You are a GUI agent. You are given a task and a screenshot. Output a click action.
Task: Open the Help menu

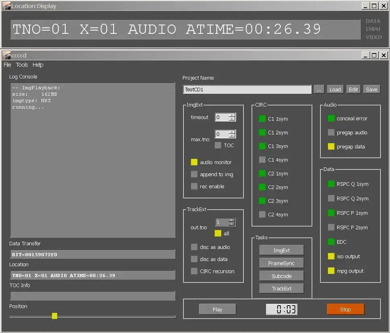38,65
